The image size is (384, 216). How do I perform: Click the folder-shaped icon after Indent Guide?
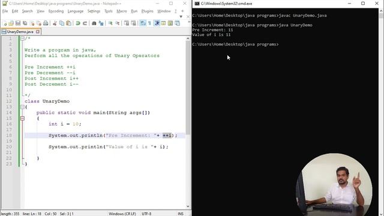click(163, 23)
